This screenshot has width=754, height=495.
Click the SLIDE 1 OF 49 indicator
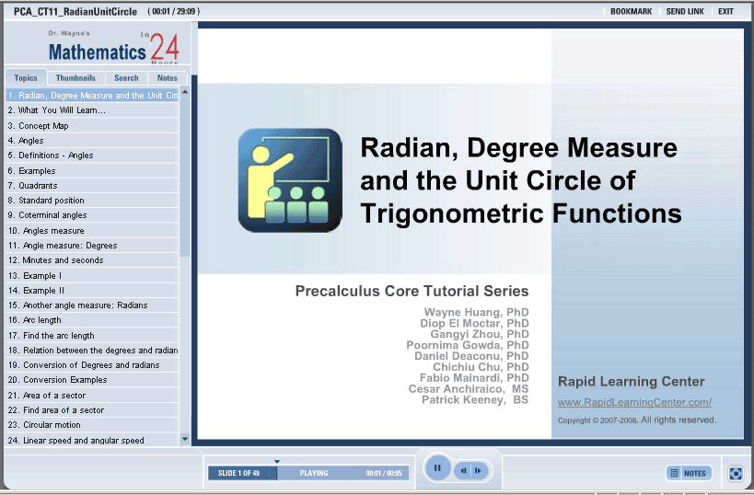click(x=238, y=473)
